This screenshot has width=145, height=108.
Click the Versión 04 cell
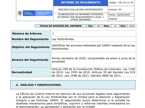coord(121,10)
